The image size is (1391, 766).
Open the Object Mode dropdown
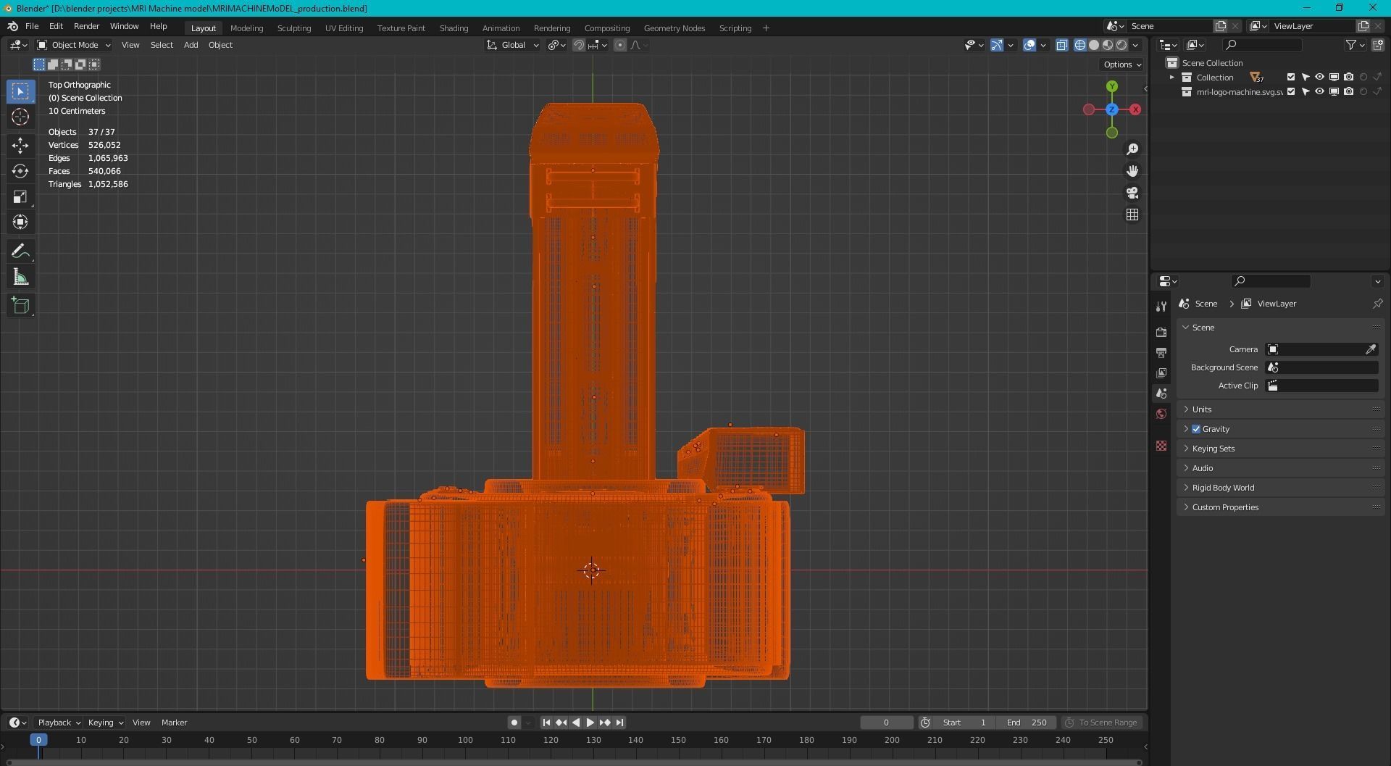click(73, 45)
